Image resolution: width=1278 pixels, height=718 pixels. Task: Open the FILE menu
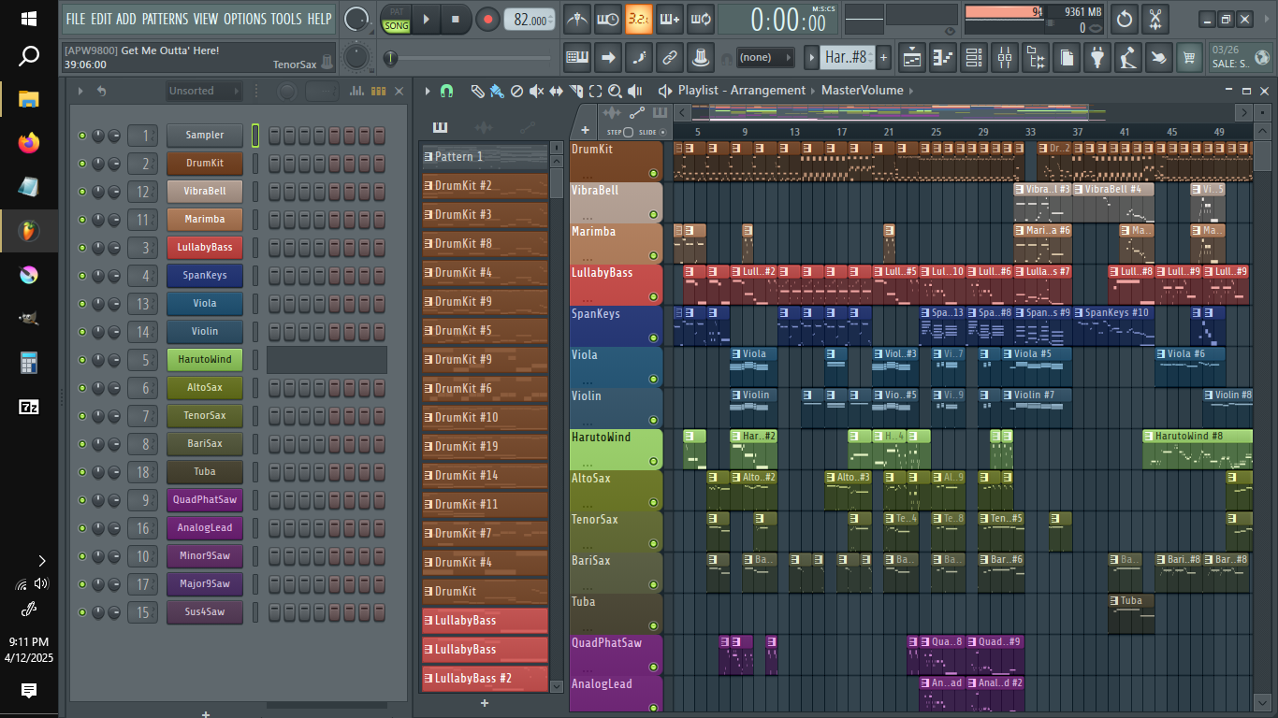[76, 19]
